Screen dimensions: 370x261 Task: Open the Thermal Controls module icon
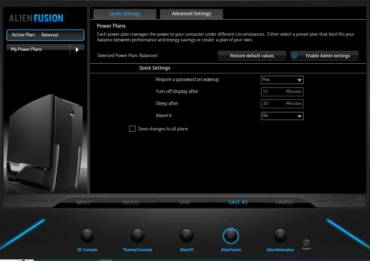137,236
